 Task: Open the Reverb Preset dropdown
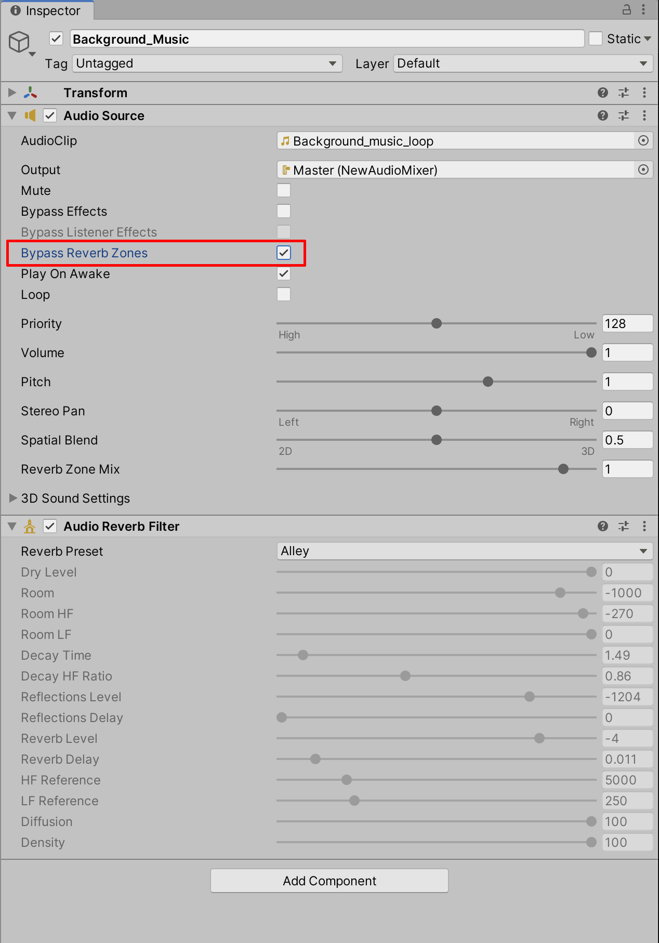pyautogui.click(x=465, y=551)
